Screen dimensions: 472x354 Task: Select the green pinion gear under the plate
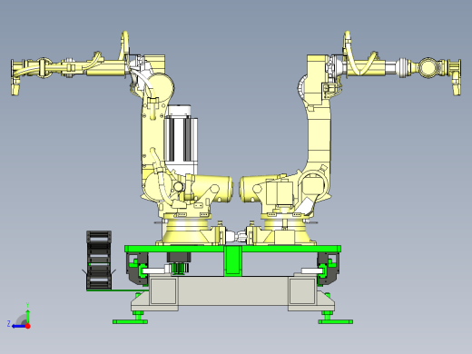click(181, 268)
